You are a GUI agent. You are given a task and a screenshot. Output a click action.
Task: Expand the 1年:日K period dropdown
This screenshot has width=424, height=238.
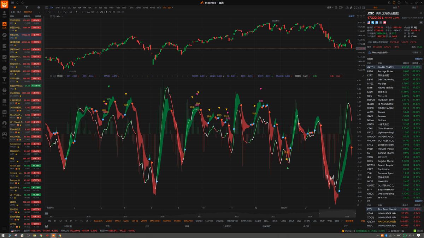[168, 7]
